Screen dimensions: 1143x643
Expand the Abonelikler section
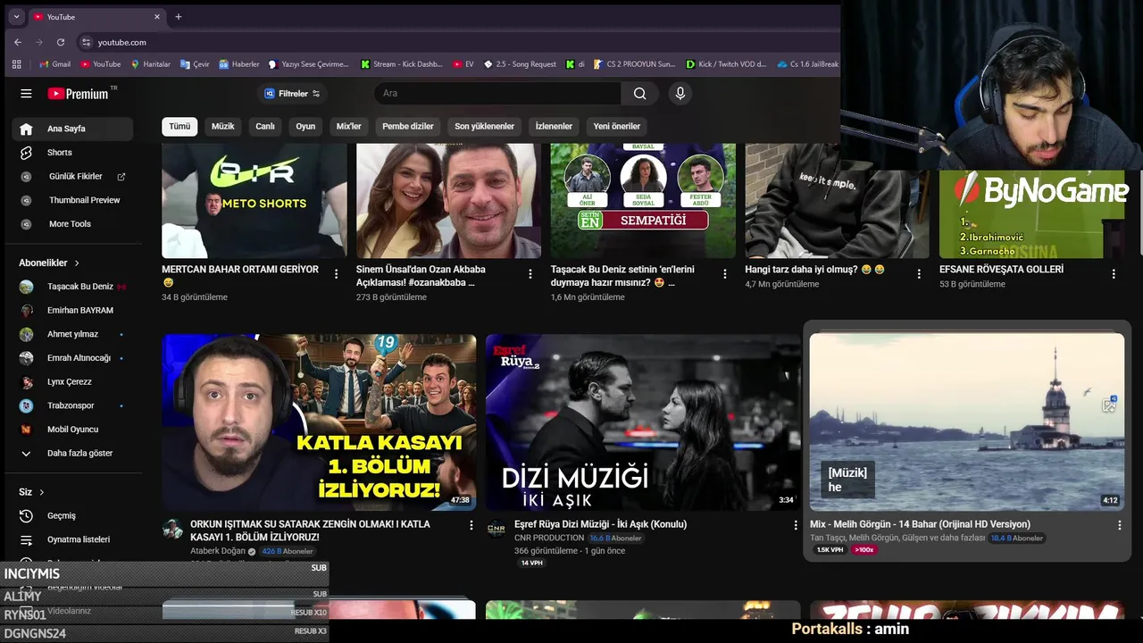point(49,263)
